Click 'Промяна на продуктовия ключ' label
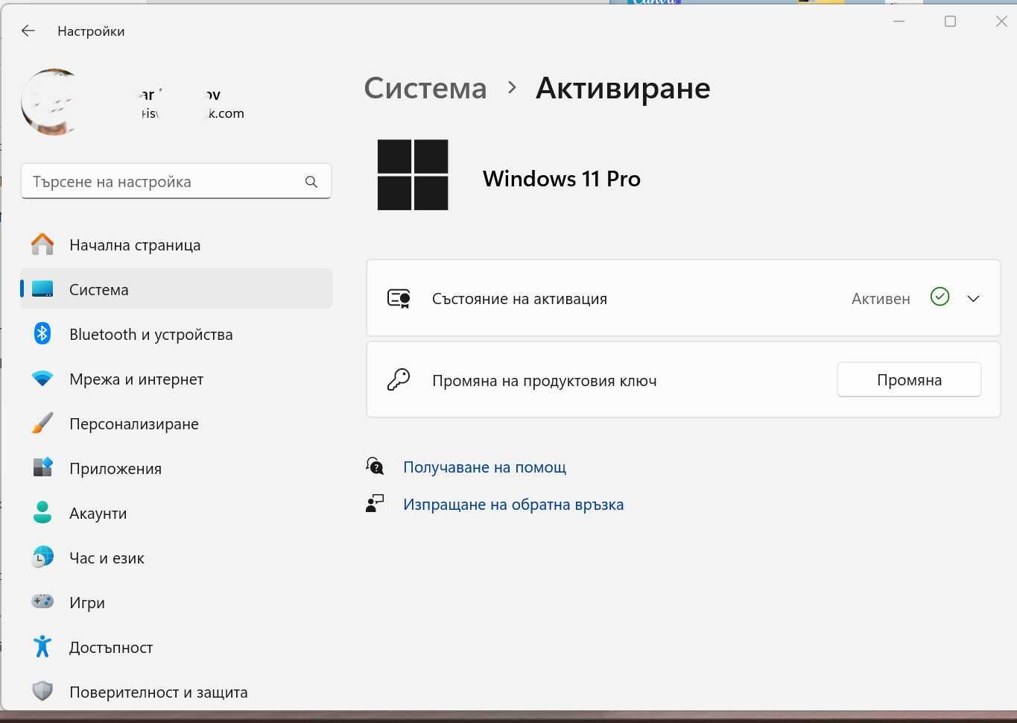 545,381
